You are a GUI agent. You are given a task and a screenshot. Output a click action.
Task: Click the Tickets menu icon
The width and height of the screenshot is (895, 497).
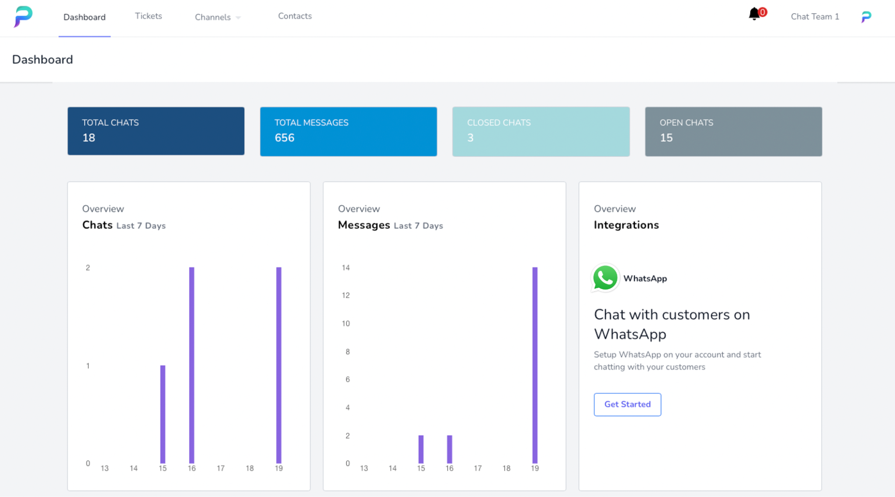coord(148,16)
